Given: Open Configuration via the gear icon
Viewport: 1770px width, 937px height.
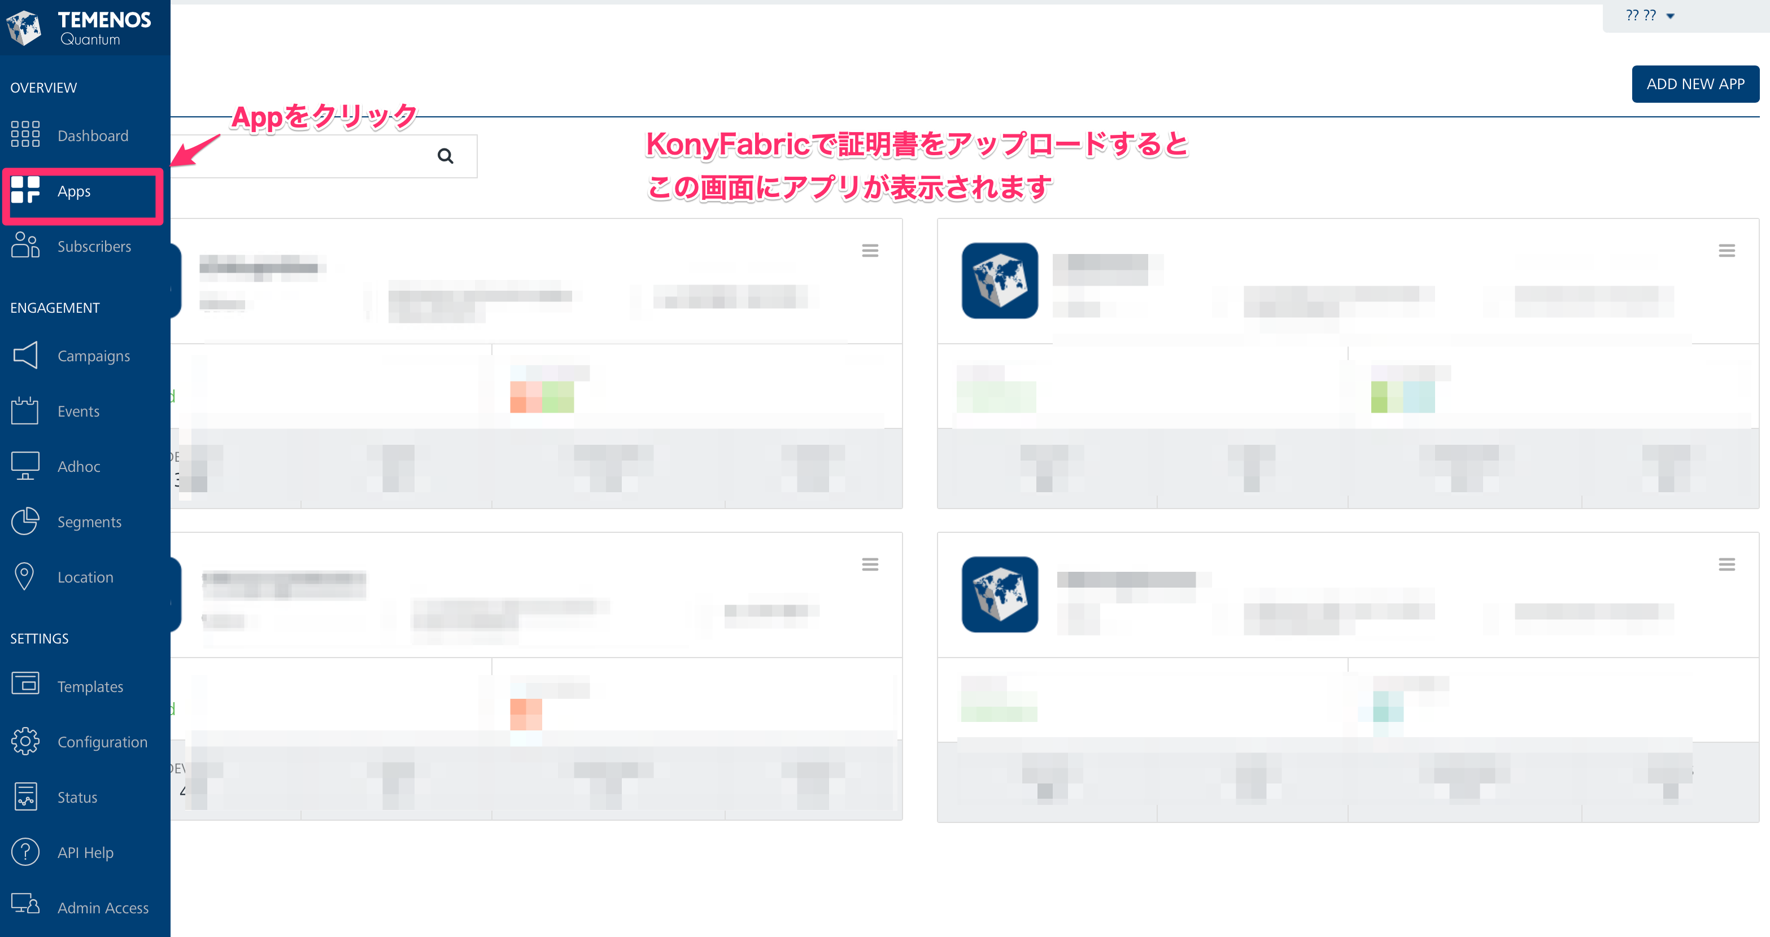Looking at the screenshot, I should [25, 741].
